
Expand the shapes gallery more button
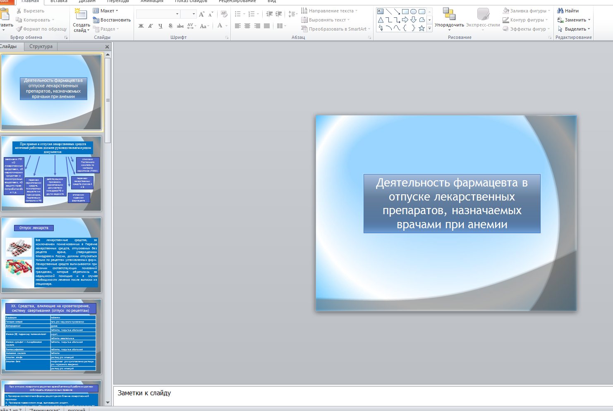pos(430,28)
